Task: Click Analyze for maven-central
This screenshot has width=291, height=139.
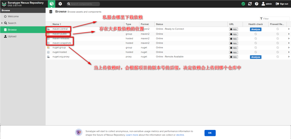Action: click(x=255, y=29)
